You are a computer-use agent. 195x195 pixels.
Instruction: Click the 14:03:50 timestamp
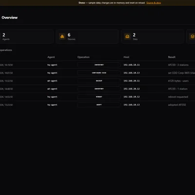coord(6,97)
